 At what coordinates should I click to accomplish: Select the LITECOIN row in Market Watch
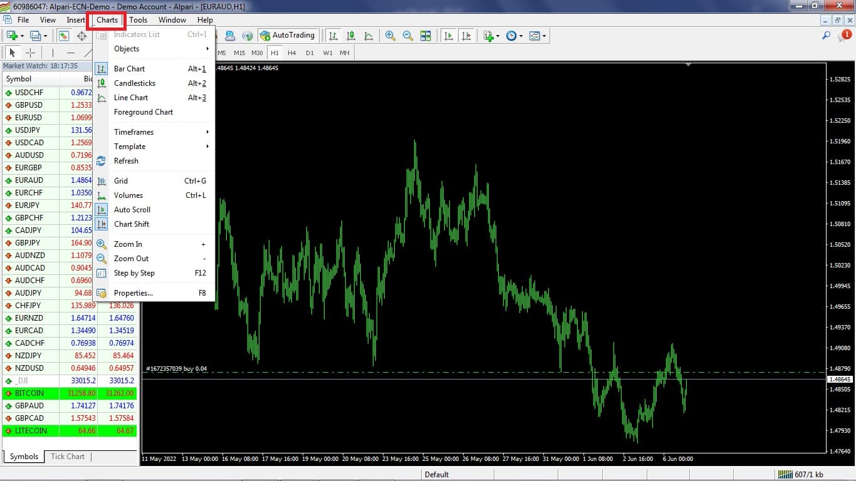70,431
